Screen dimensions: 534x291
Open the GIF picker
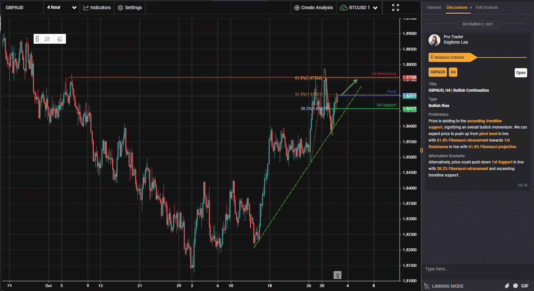click(x=525, y=286)
